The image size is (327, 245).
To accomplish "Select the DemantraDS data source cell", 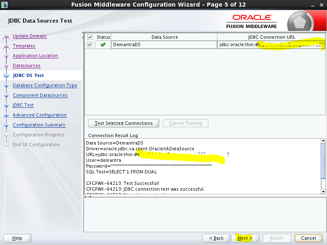I will (x=164, y=44).
